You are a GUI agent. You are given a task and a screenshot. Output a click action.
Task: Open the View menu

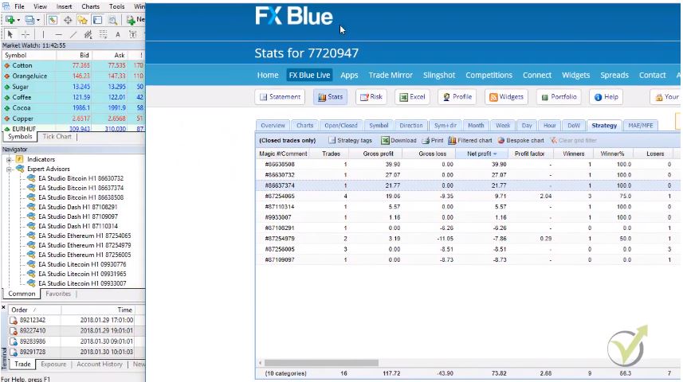click(40, 6)
